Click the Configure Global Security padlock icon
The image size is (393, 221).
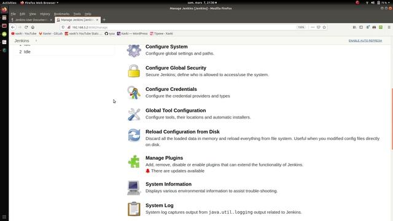point(134,71)
